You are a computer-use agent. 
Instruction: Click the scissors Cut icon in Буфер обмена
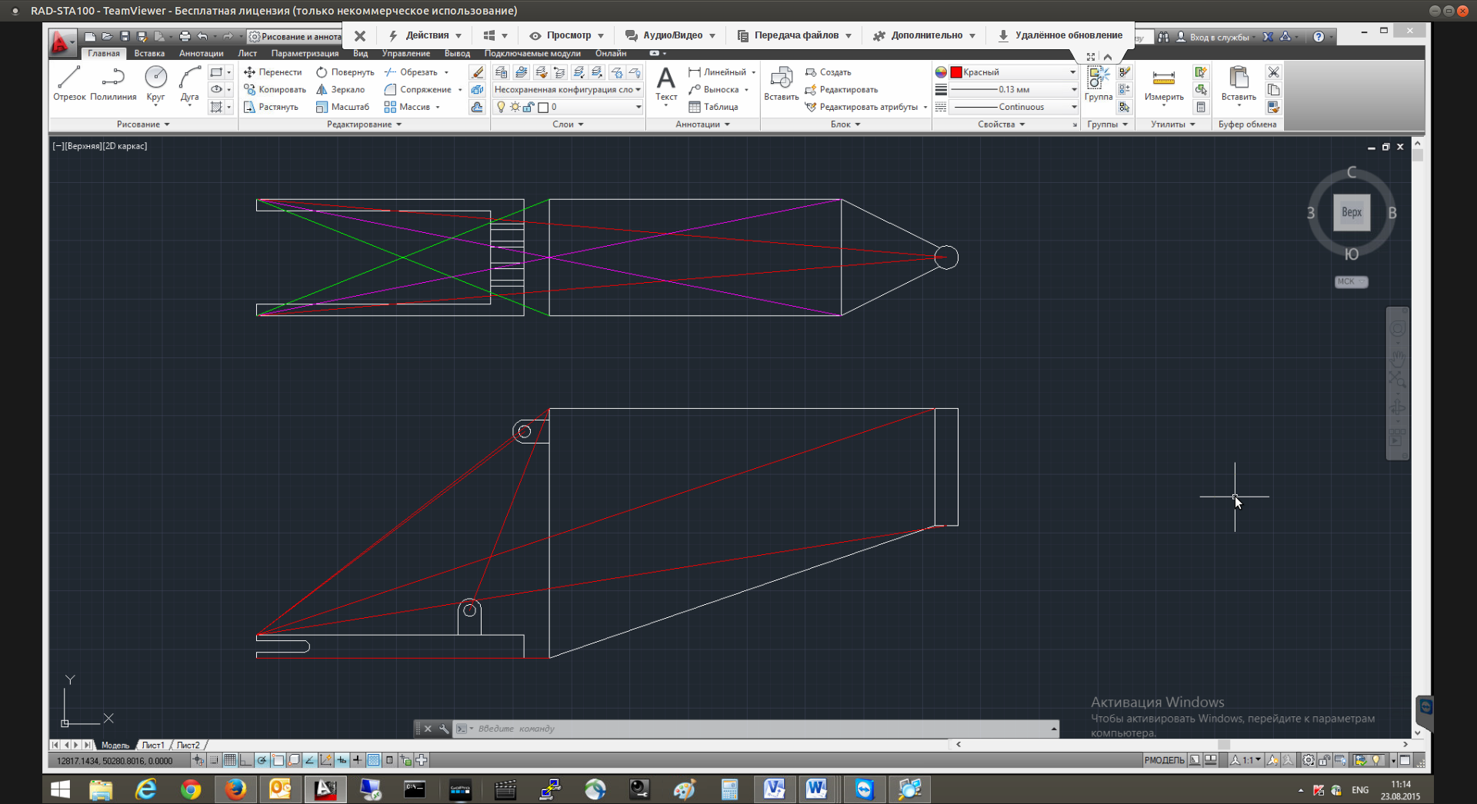tap(1274, 72)
